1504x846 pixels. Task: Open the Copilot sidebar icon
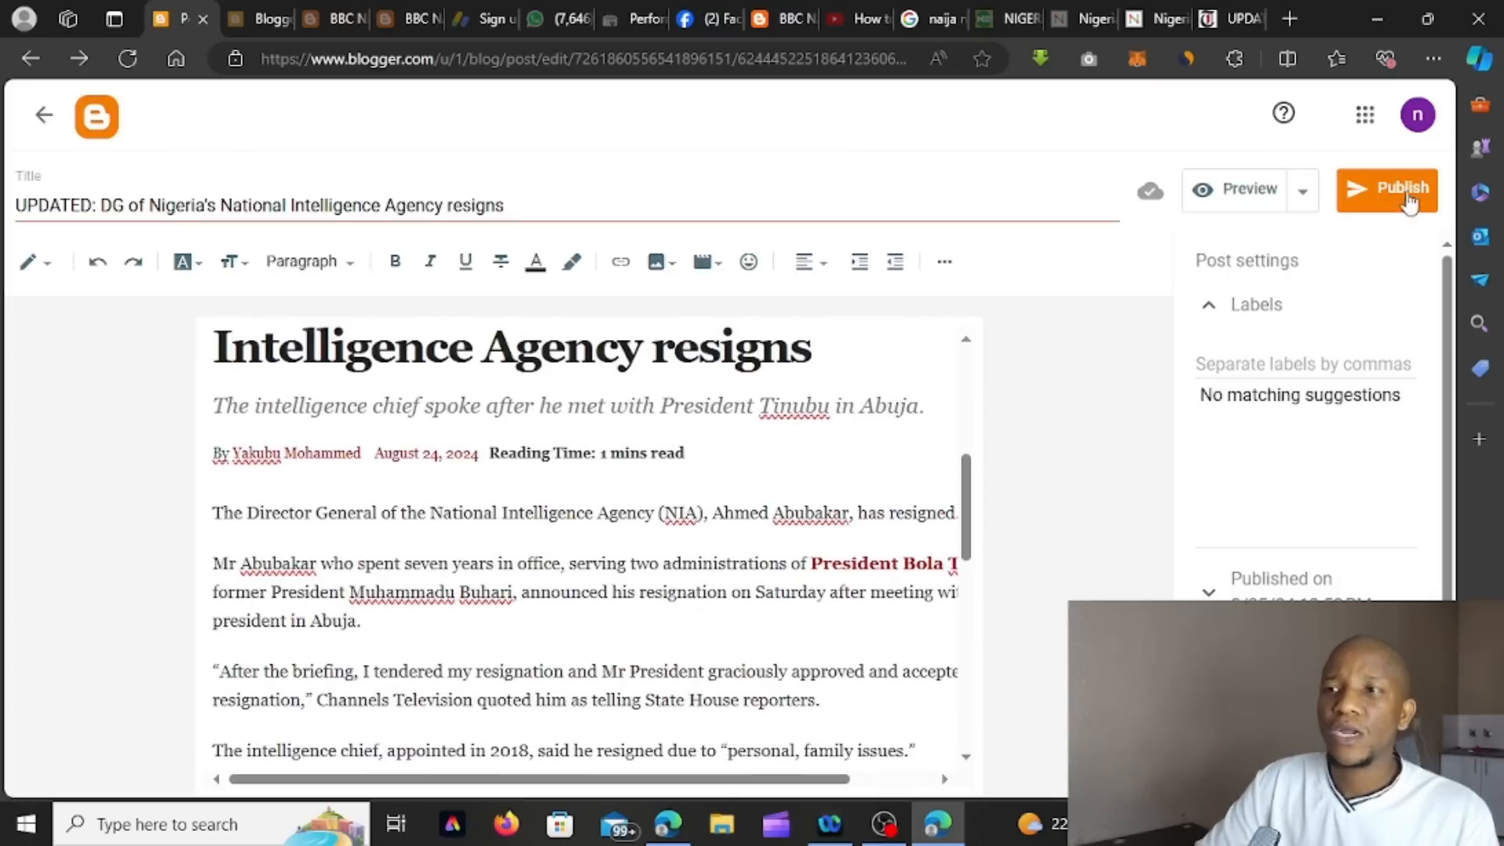point(1479,59)
